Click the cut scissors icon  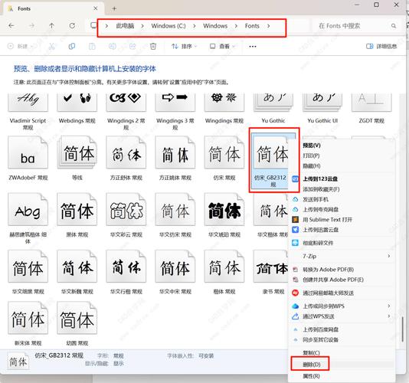pyautogui.click(x=51, y=47)
